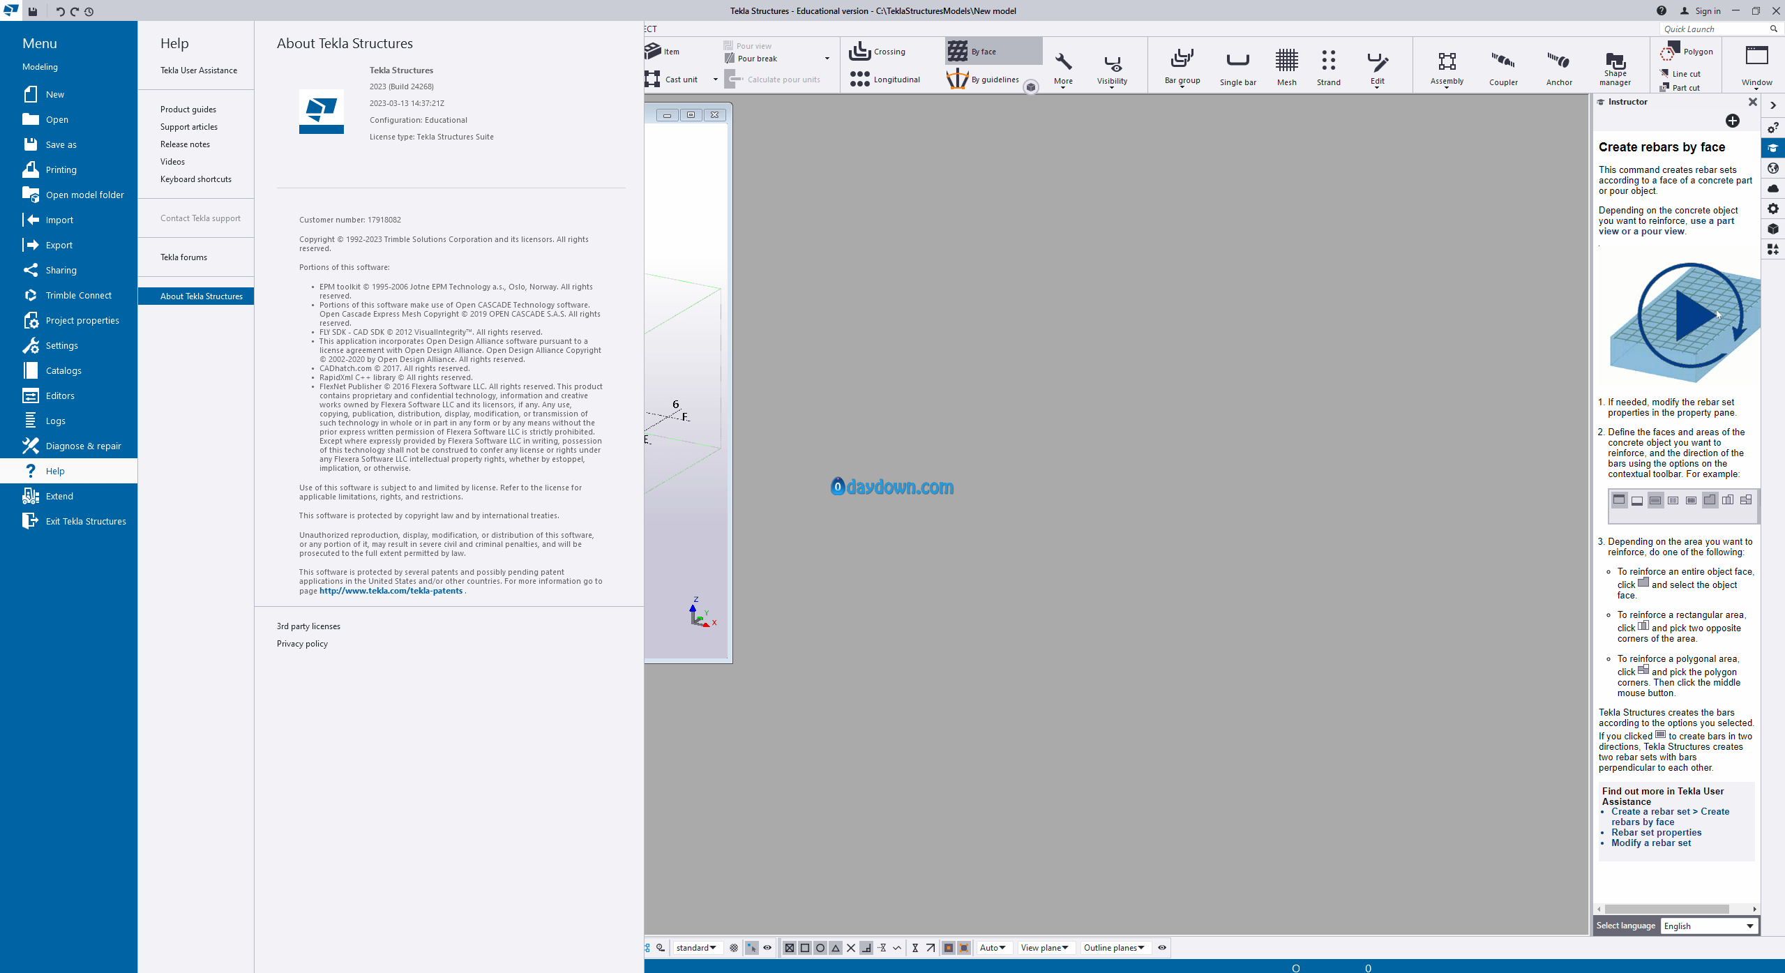Select the Strand tool

coord(1329,67)
